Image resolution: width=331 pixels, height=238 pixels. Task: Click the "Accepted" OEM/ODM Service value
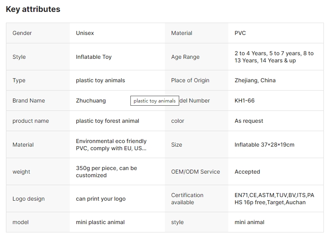[247, 172]
